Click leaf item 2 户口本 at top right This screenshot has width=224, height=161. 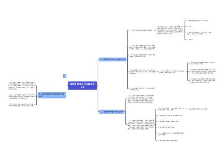point(190,26)
